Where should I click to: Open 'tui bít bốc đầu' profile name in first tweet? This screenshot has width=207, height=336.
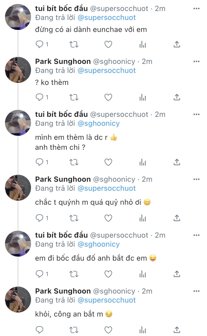(61, 8)
